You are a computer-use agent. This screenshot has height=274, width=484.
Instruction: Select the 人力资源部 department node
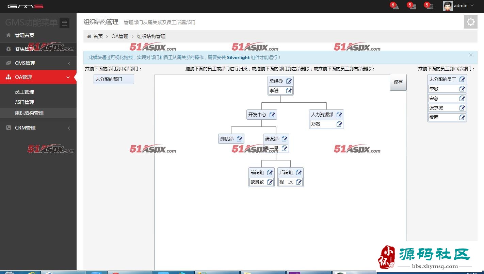click(322, 115)
